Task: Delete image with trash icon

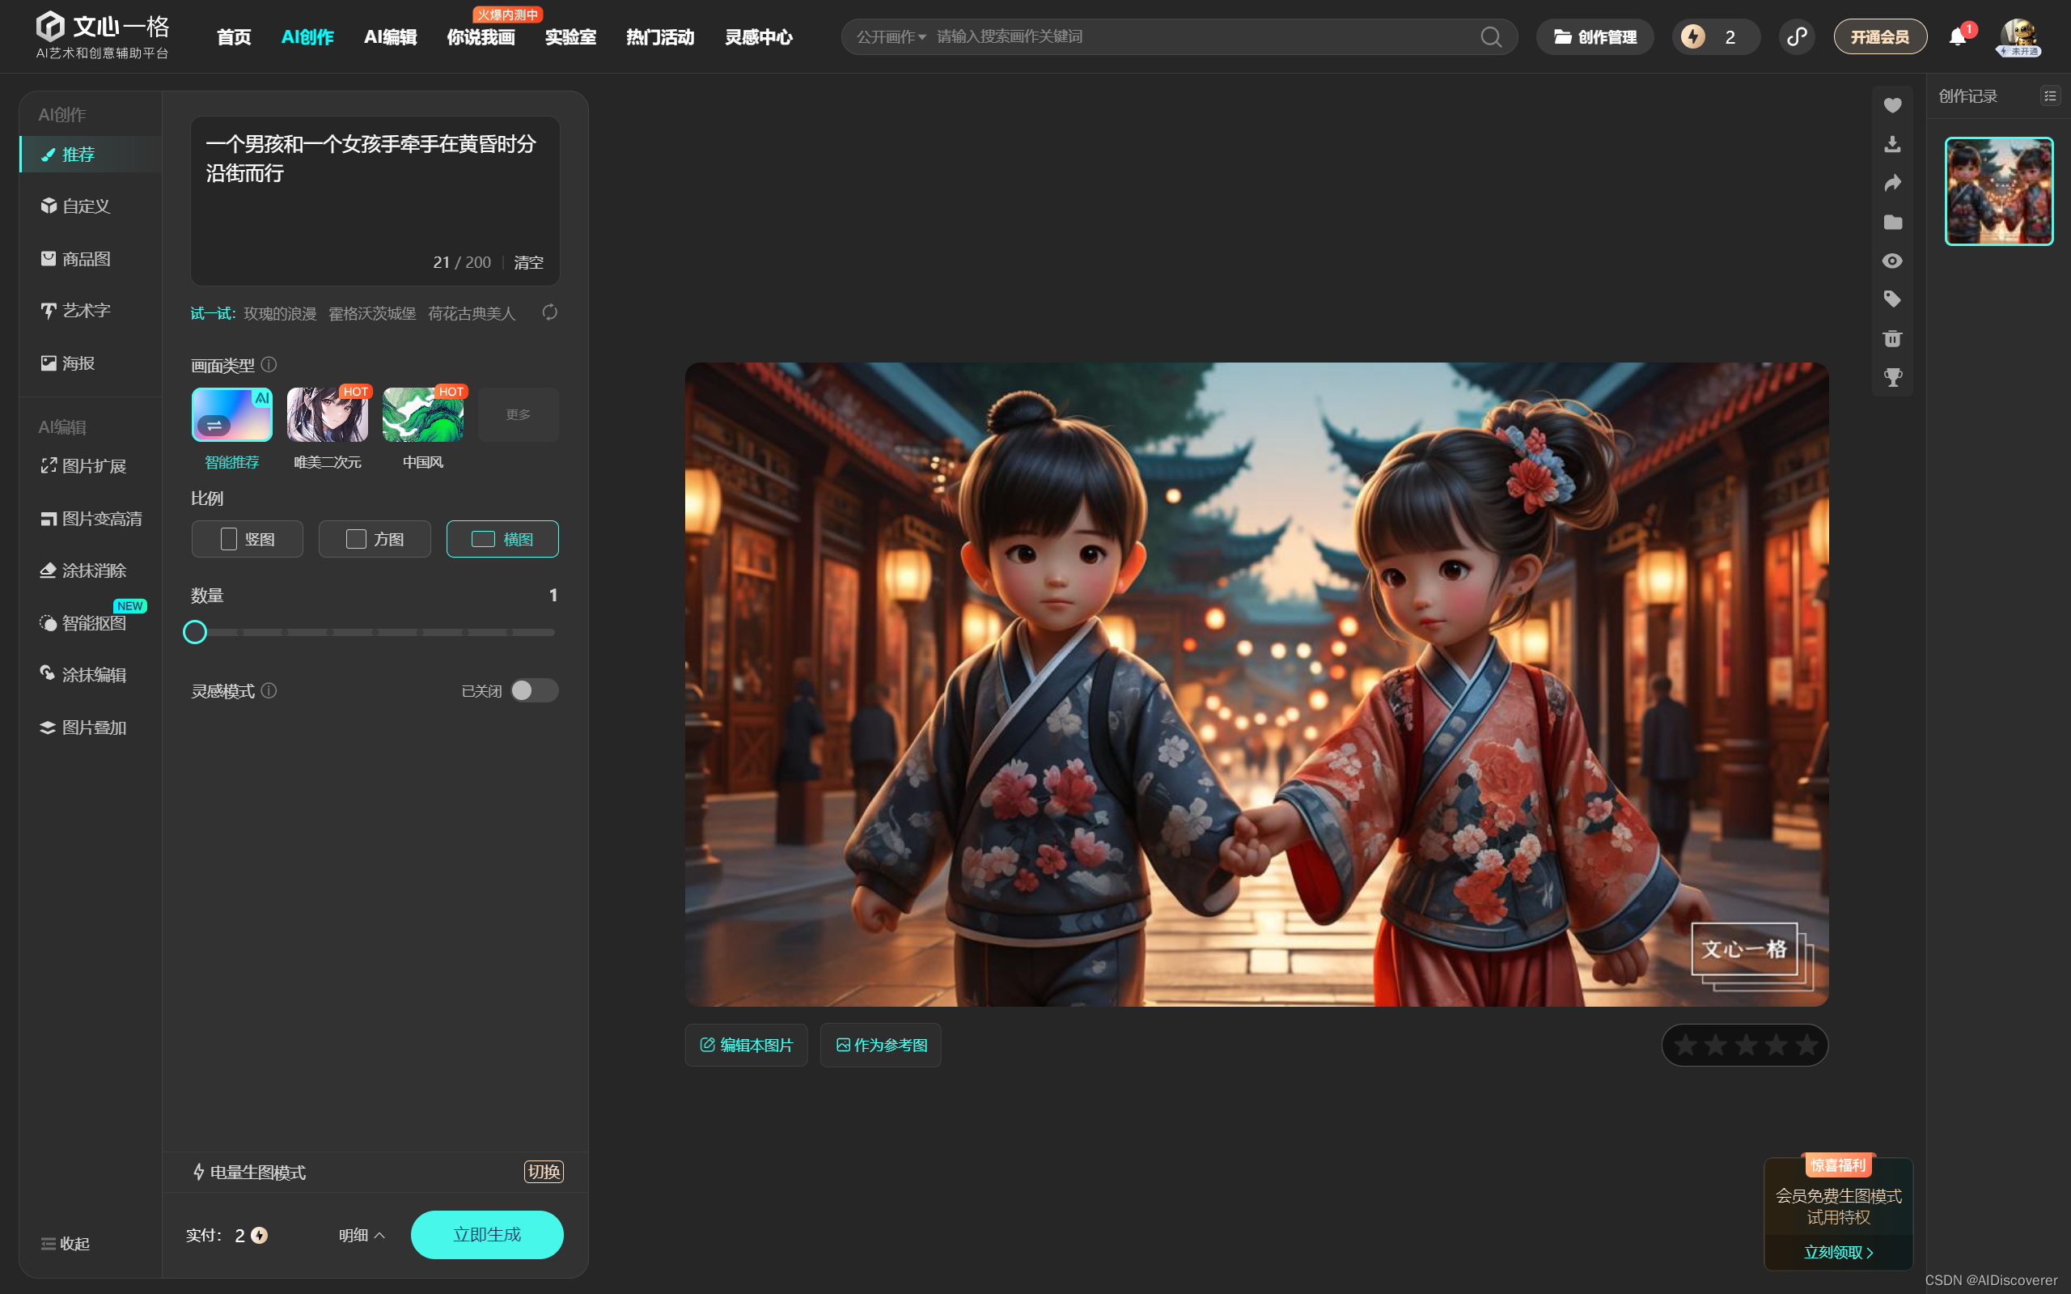Action: click(x=1891, y=338)
